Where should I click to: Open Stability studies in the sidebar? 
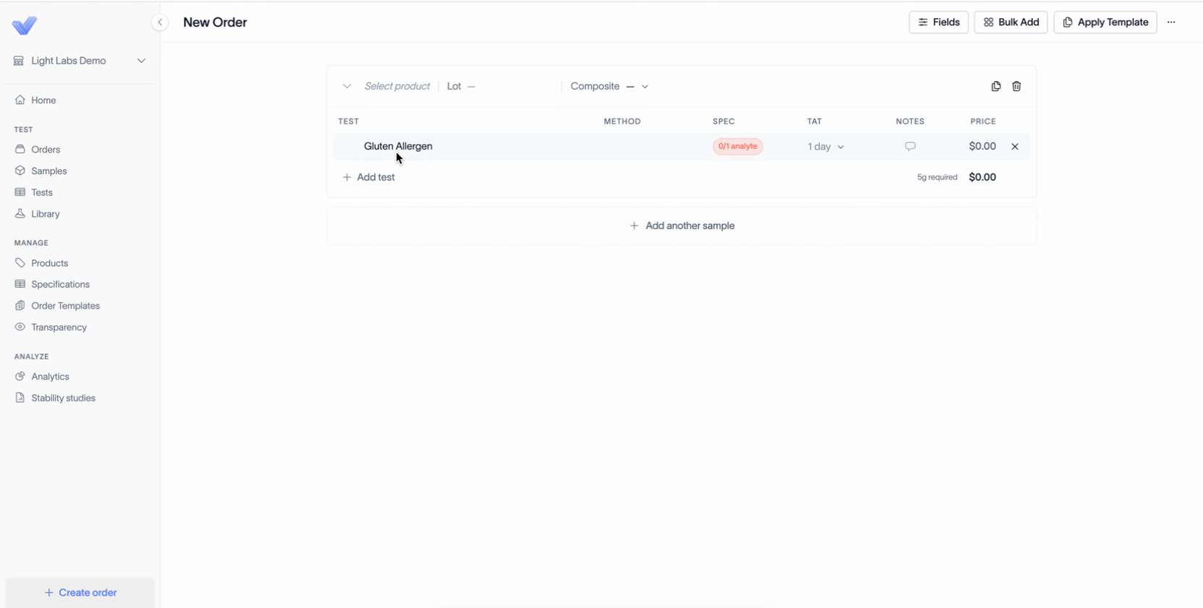pos(64,398)
